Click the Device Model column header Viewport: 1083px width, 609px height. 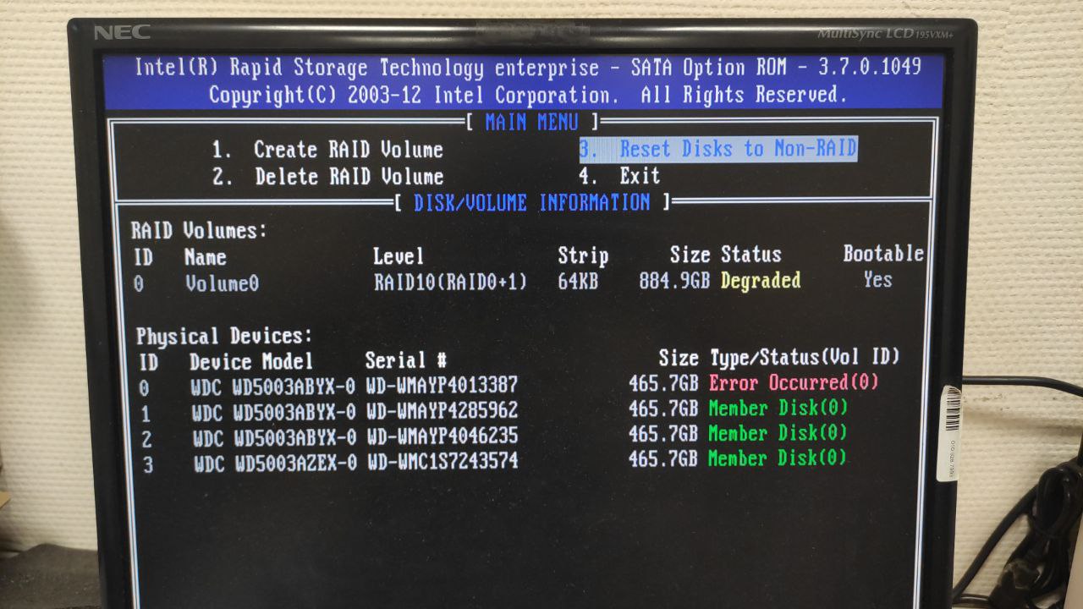[251, 362]
